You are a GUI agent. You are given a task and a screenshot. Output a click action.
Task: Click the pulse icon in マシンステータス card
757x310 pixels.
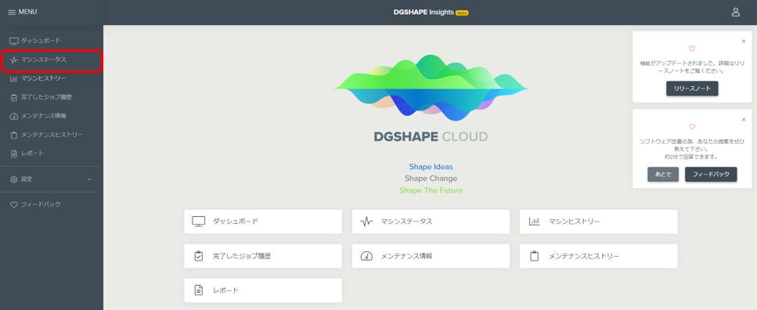pos(367,222)
